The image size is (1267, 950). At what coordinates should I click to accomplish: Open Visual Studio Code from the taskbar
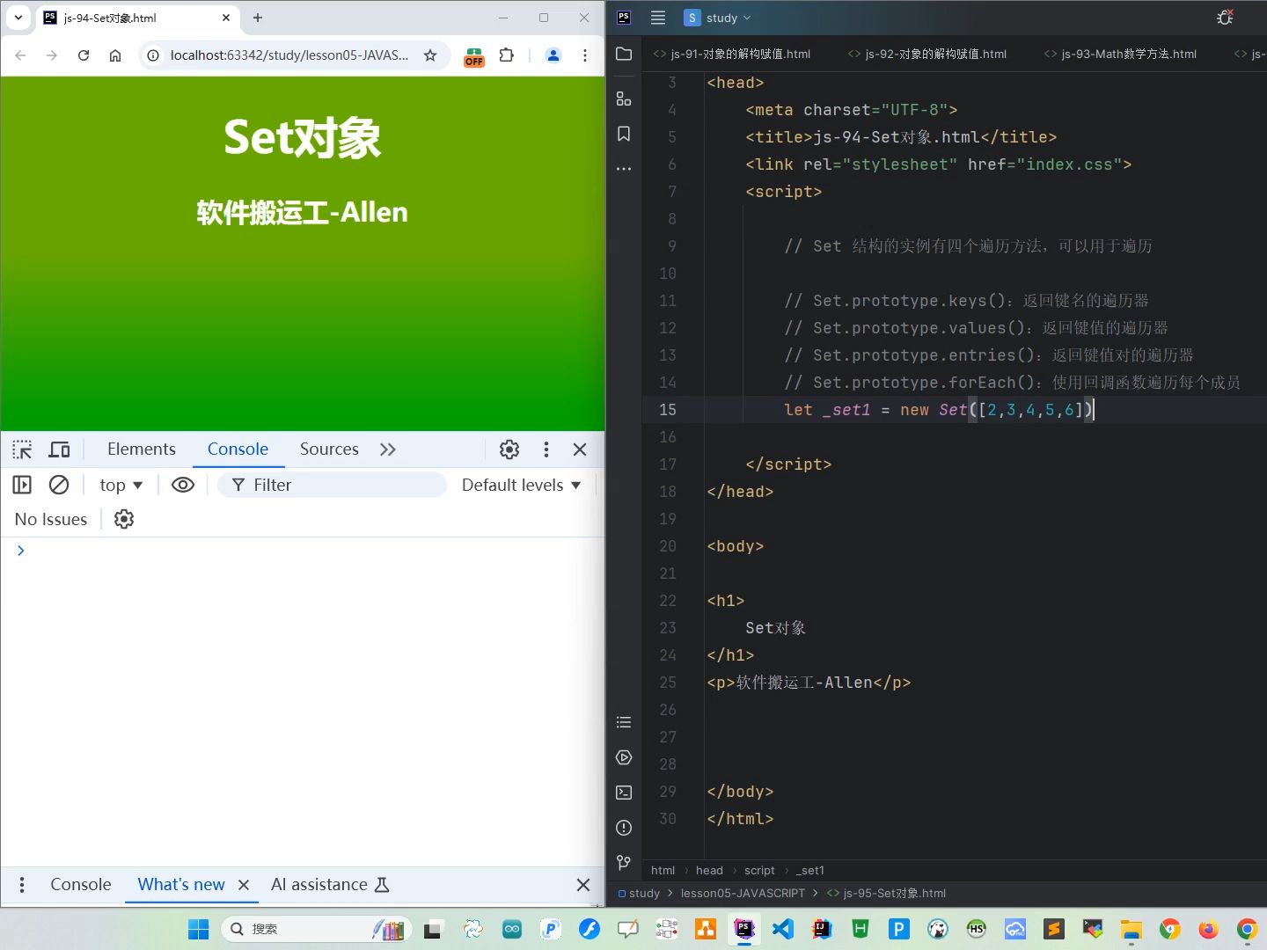783,929
